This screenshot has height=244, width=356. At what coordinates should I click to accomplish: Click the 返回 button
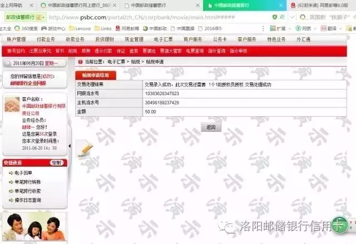pos(211,127)
